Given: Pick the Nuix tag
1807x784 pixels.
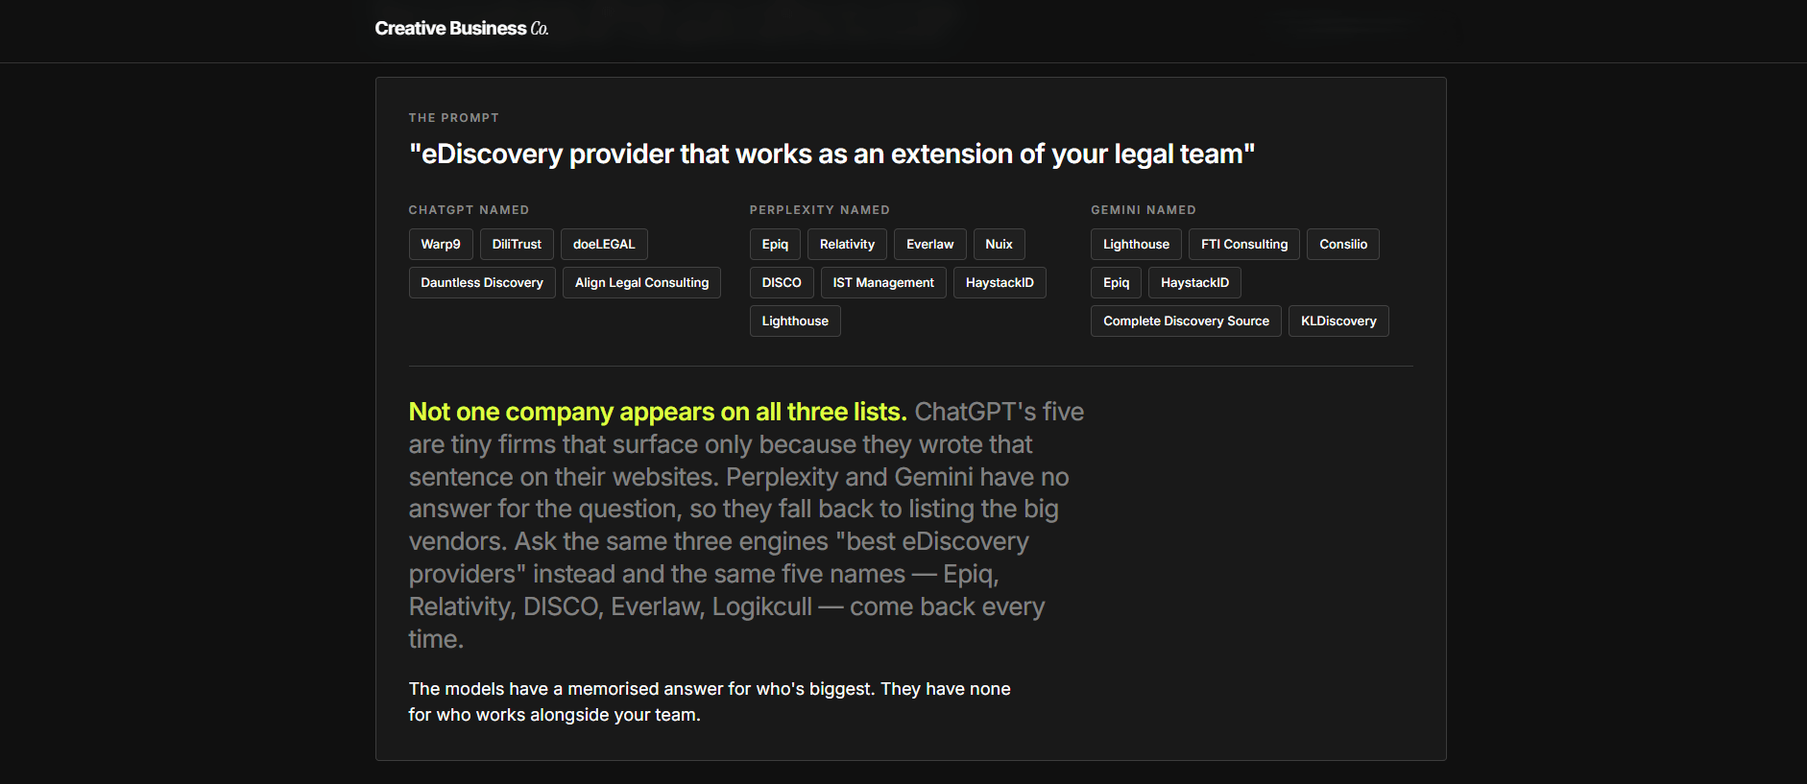Looking at the screenshot, I should point(999,245).
